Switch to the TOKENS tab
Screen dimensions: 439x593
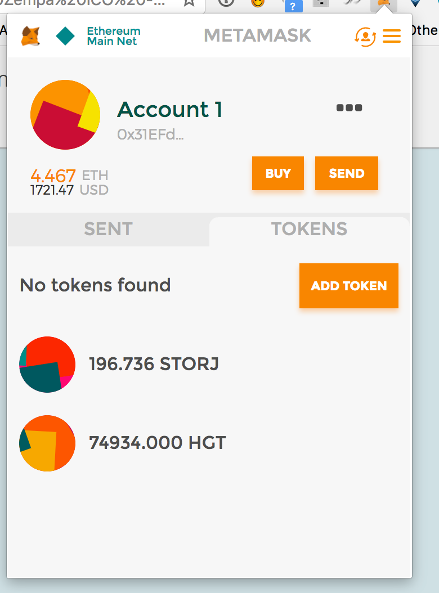[309, 229]
